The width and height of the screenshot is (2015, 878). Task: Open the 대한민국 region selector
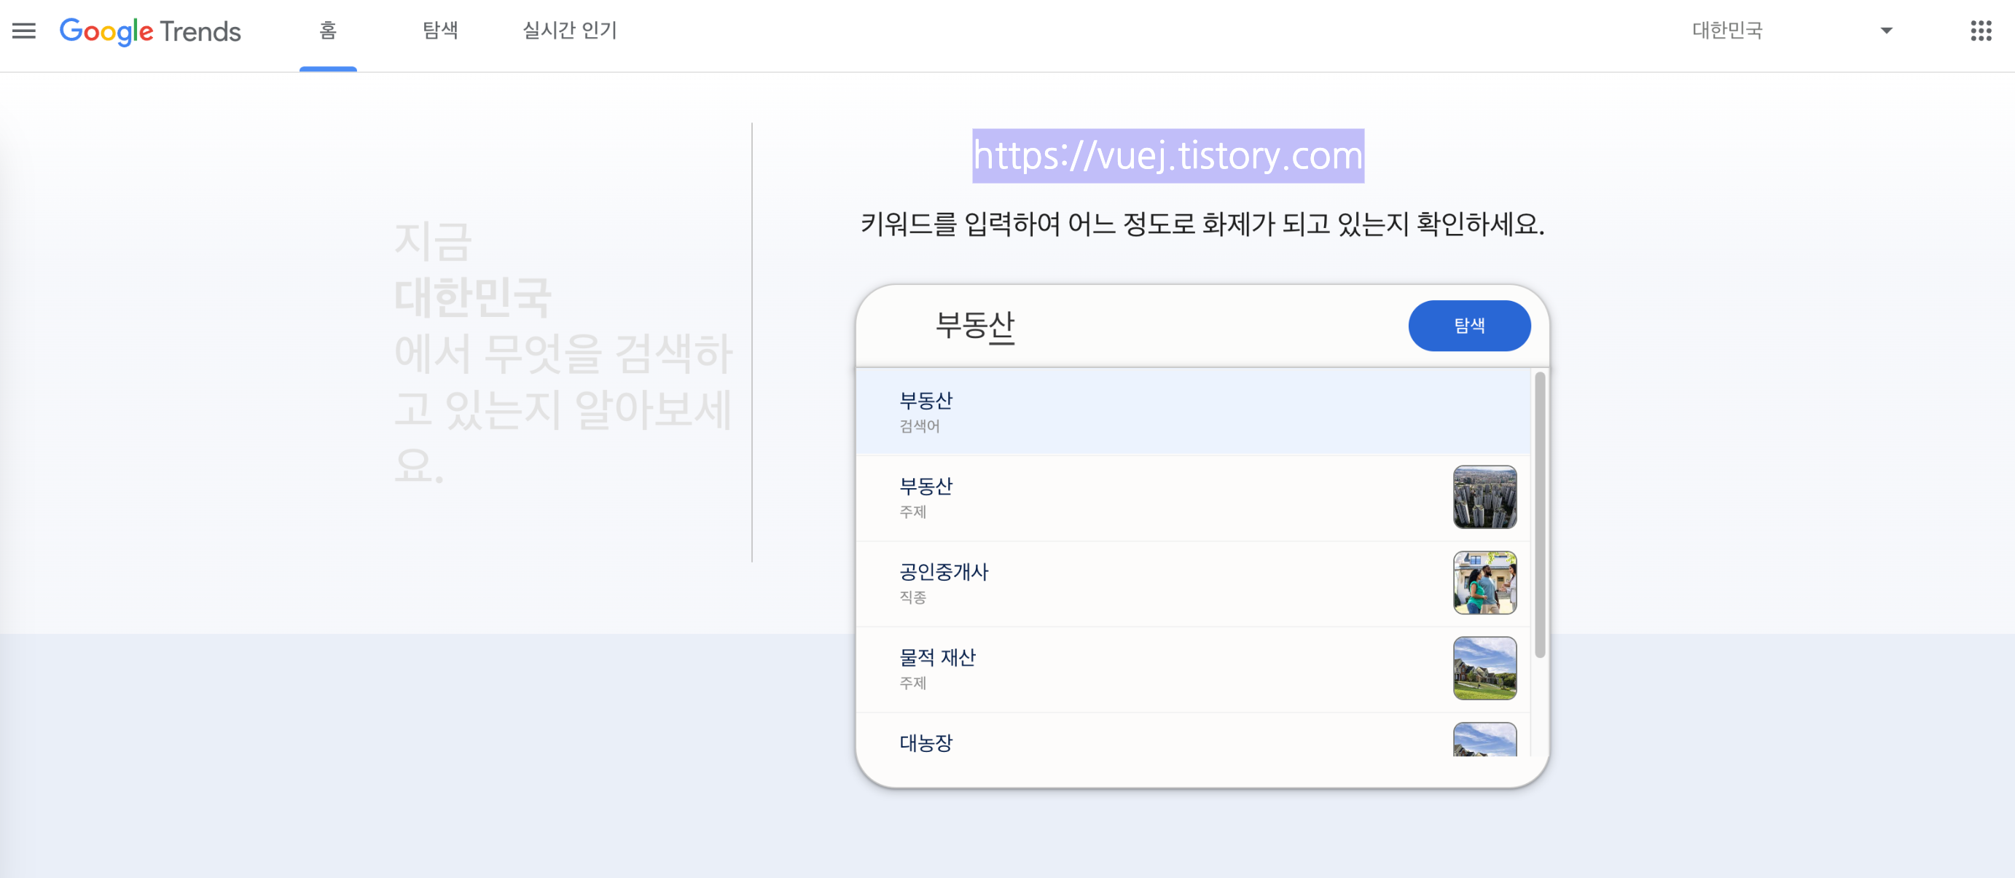click(1726, 31)
